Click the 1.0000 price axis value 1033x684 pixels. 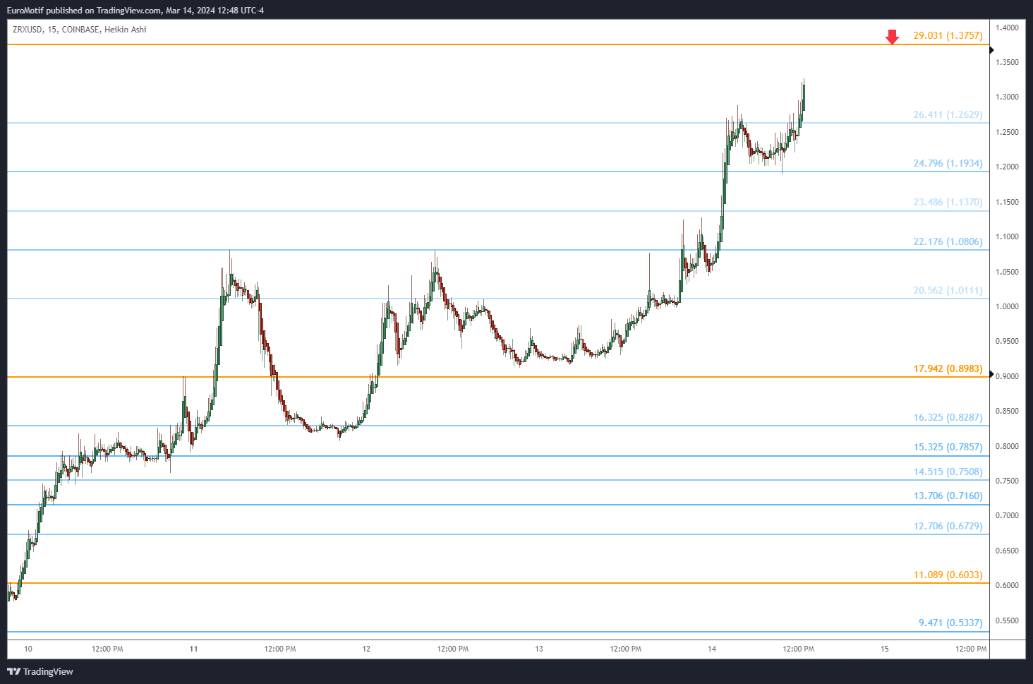(1007, 306)
